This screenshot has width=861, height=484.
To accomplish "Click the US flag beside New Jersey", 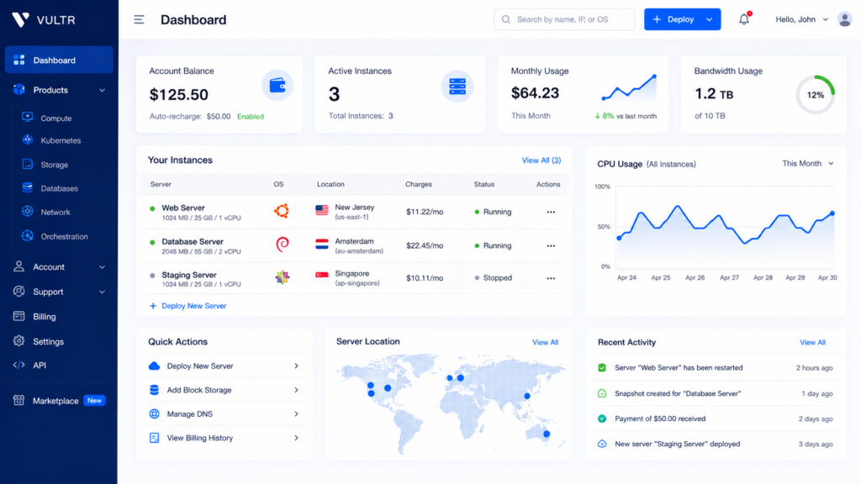I will [322, 210].
